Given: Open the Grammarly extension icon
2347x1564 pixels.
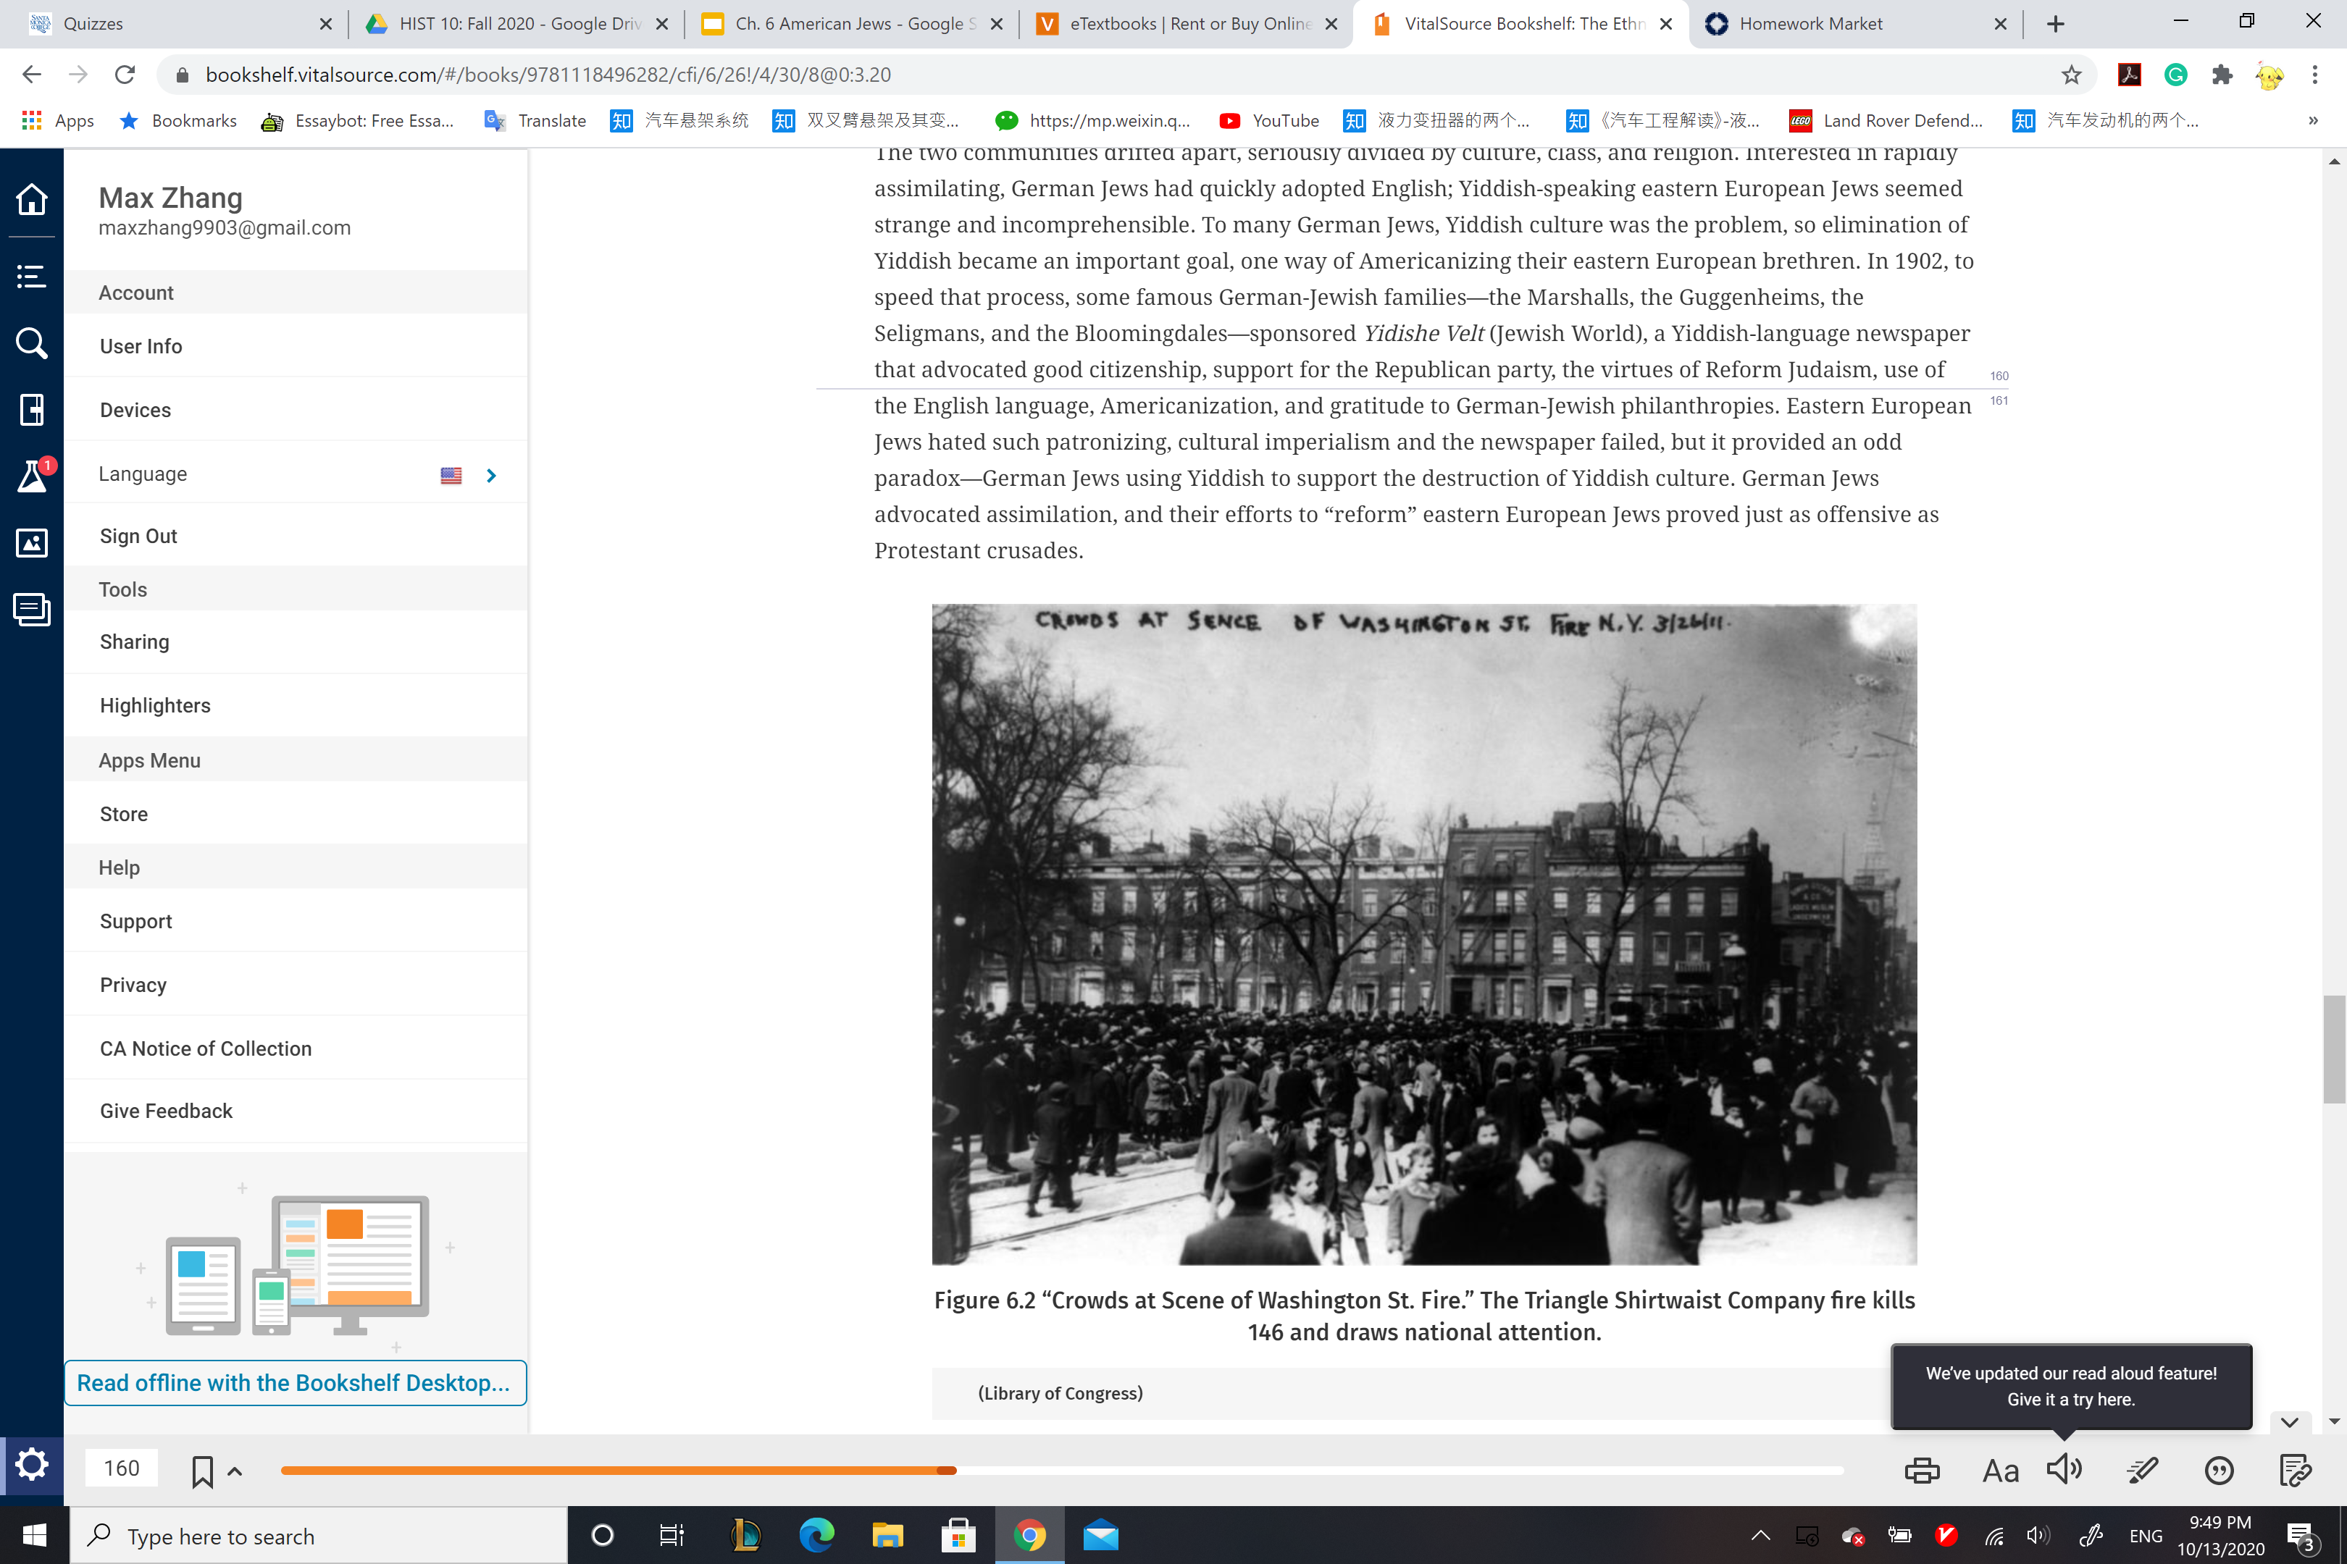Looking at the screenshot, I should click(x=2176, y=75).
